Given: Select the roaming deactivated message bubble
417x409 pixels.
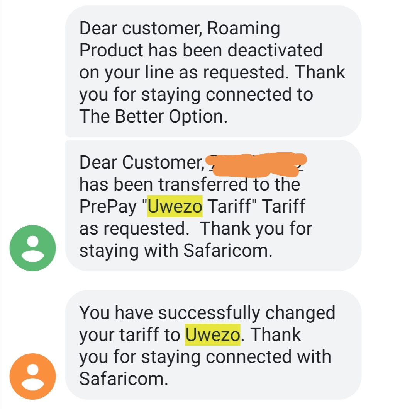Looking at the screenshot, I should tap(213, 72).
